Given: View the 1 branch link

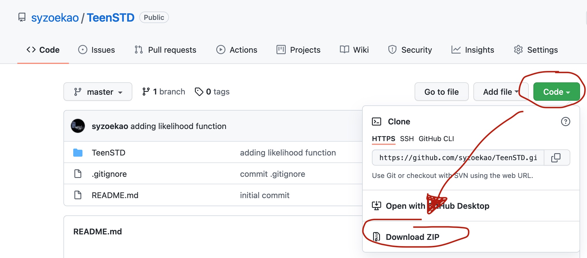Looking at the screenshot, I should click(163, 92).
